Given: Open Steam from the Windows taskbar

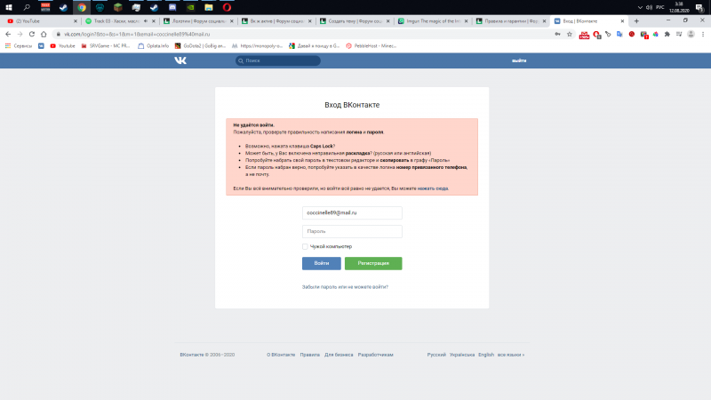Looking at the screenshot, I should pos(63,6).
